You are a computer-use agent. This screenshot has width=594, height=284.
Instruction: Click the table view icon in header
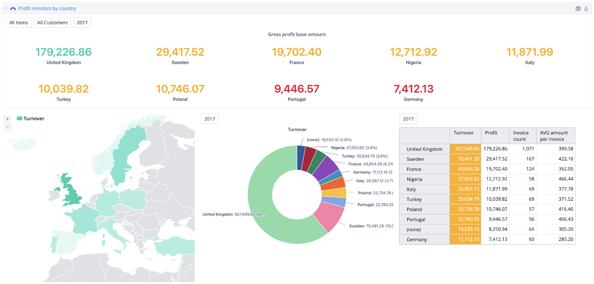click(x=578, y=9)
